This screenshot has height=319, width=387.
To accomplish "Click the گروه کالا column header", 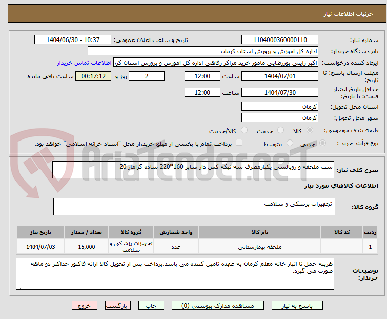I will point(131,232).
